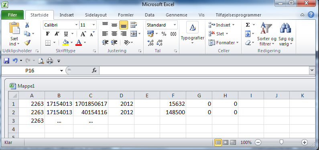Toggle center text horizontally
The width and height of the screenshot is (319, 150).
[x=114, y=34]
